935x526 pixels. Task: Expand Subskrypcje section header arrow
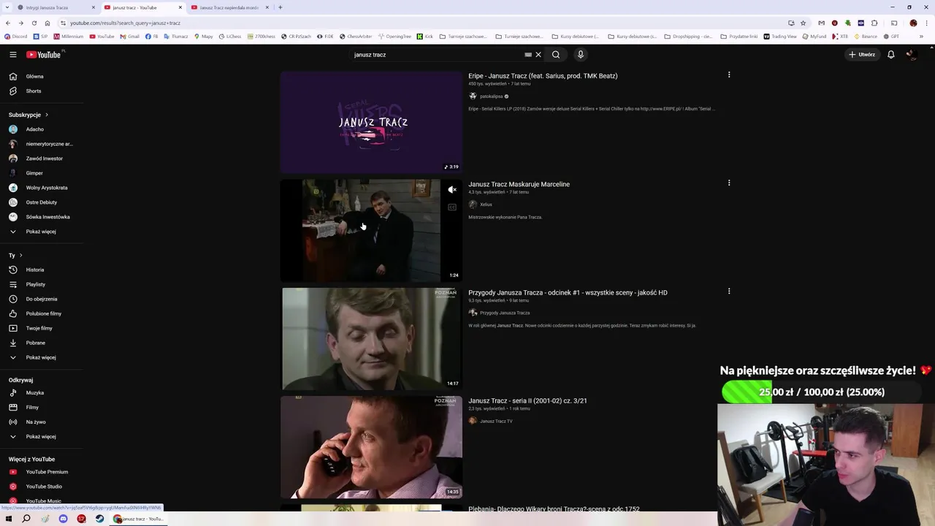click(x=47, y=115)
